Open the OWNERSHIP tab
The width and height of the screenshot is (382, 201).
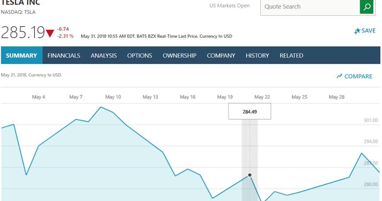[179, 56]
